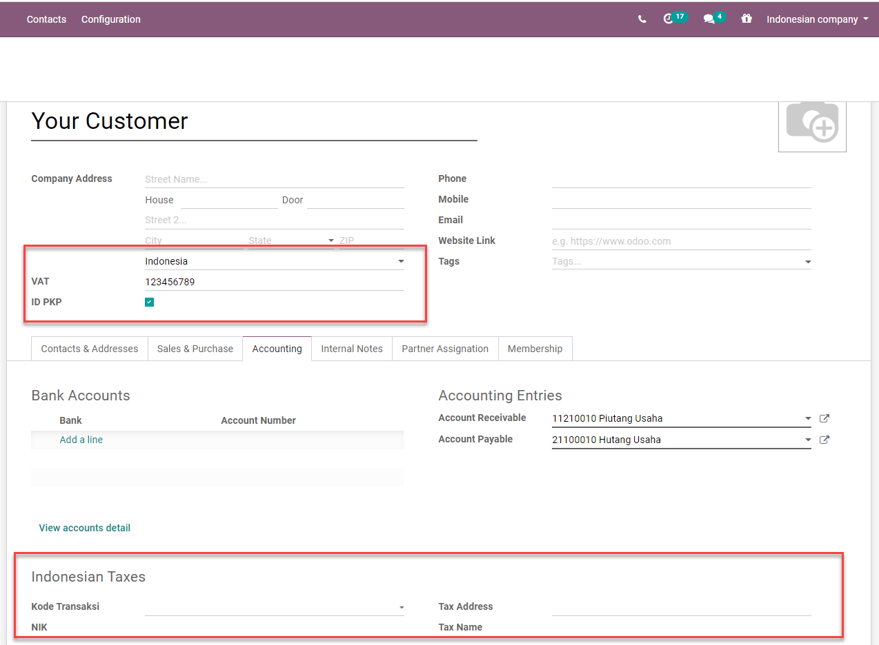Image resolution: width=879 pixels, height=645 pixels.
Task: Open the Kode Transaksi dropdown
Action: click(x=401, y=607)
